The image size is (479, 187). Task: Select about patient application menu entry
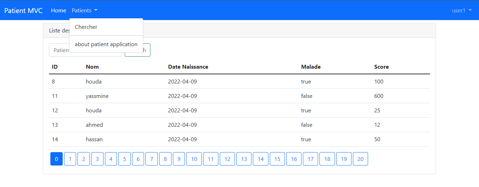click(x=106, y=44)
